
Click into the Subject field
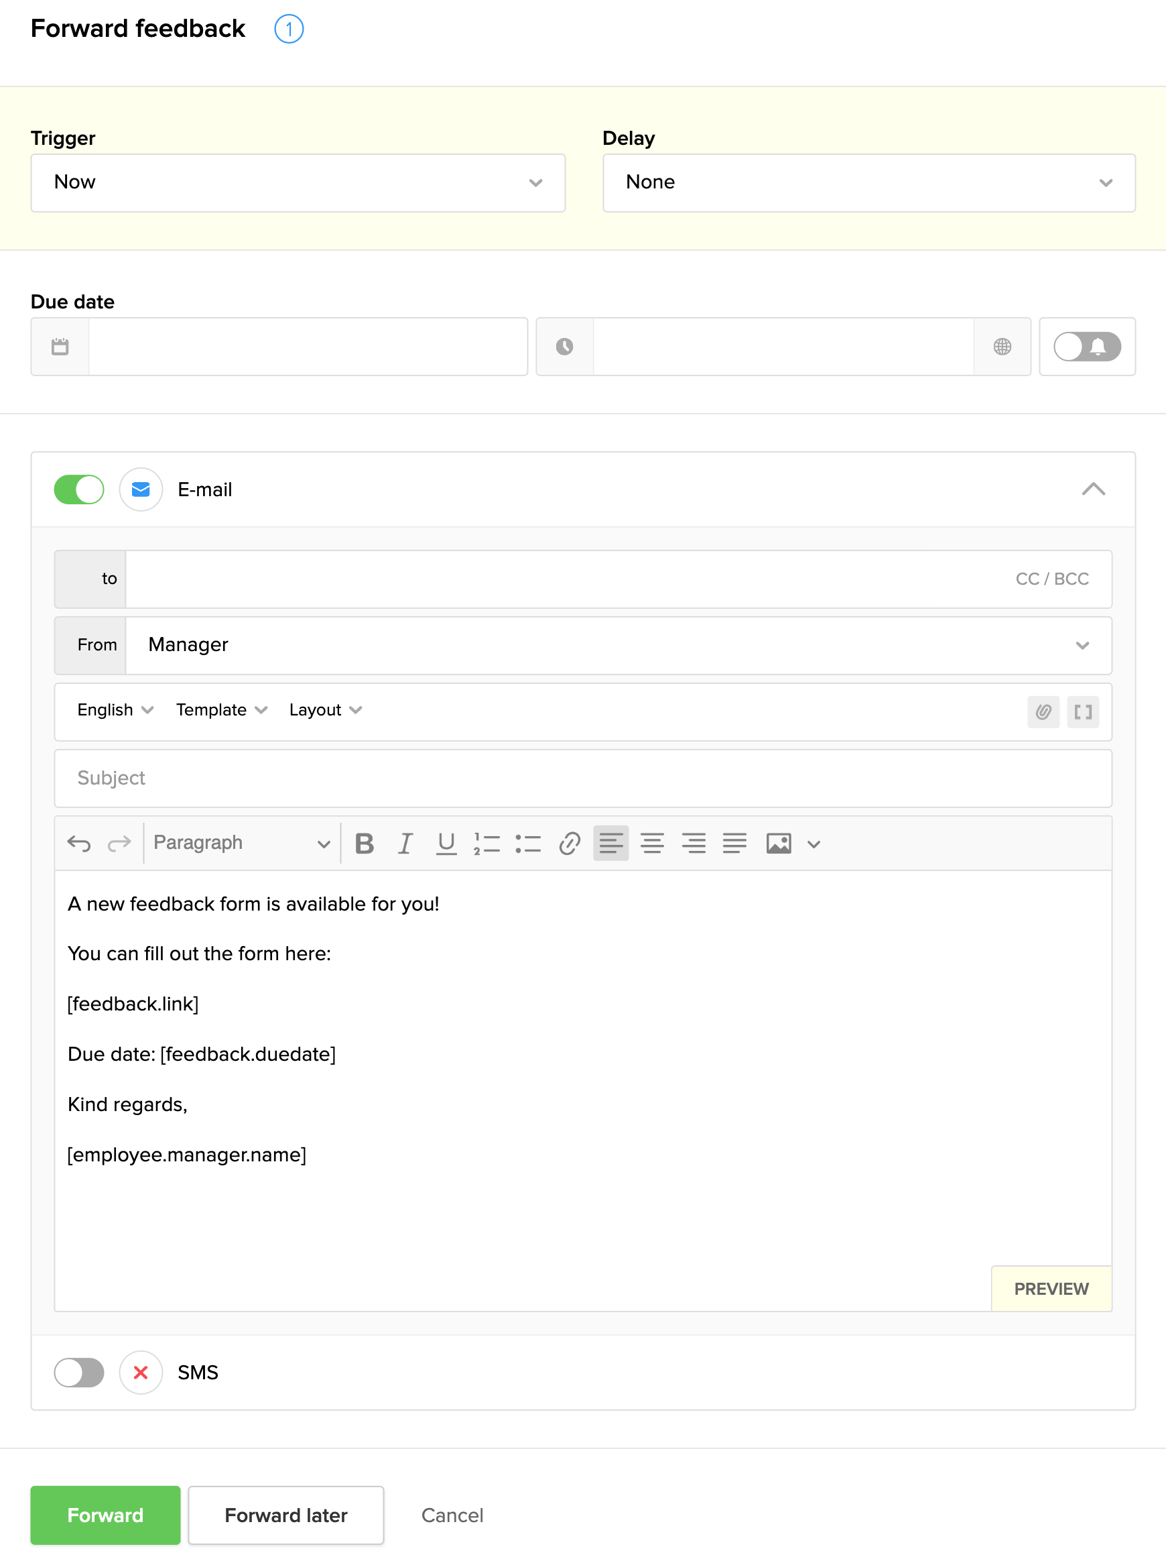[582, 778]
